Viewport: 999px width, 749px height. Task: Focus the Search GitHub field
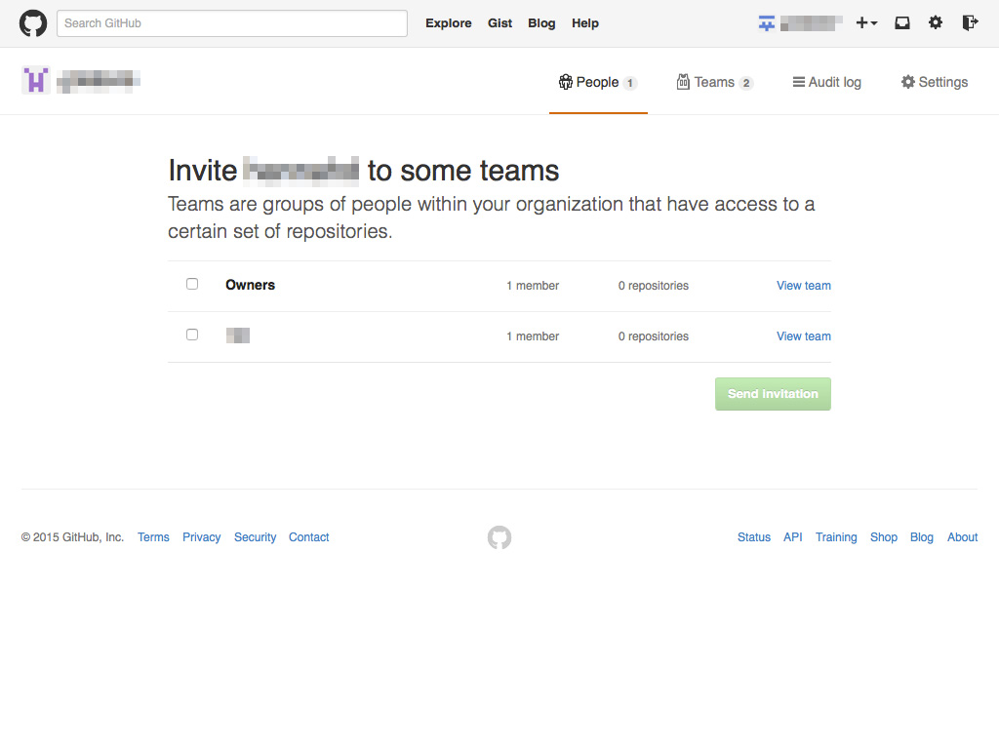click(232, 23)
